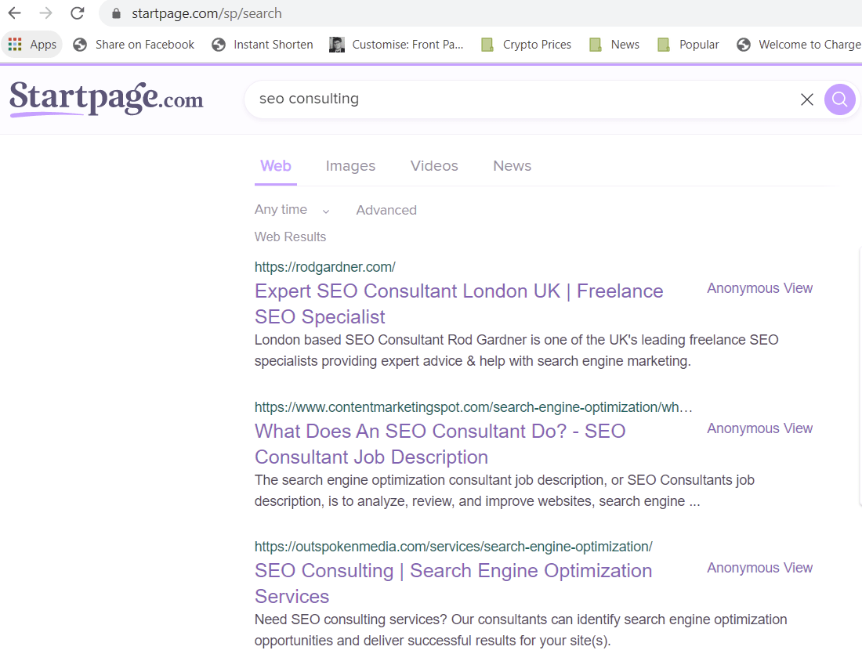Open the Share on Facebook bookmark

[133, 45]
